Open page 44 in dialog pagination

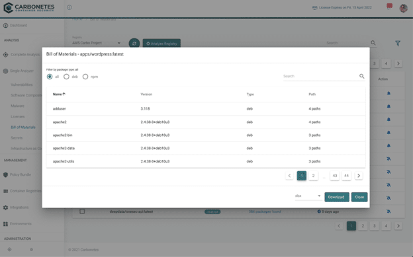346,176
